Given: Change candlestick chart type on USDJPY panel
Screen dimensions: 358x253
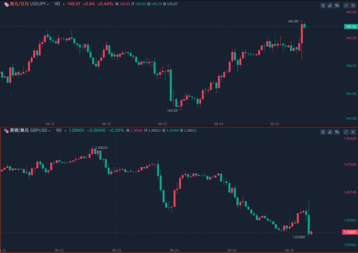Looking at the screenshot, I should point(337,5).
